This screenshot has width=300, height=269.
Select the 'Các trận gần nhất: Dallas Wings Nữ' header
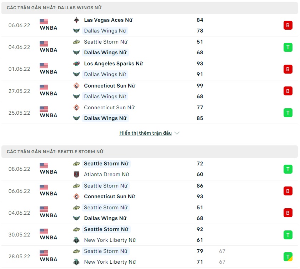click(56, 8)
